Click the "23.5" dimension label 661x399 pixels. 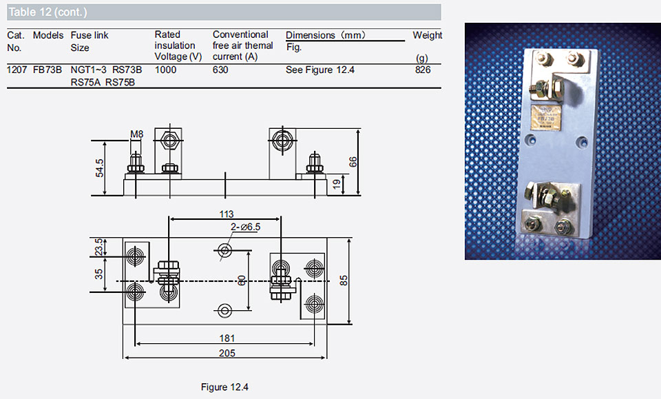point(98,247)
